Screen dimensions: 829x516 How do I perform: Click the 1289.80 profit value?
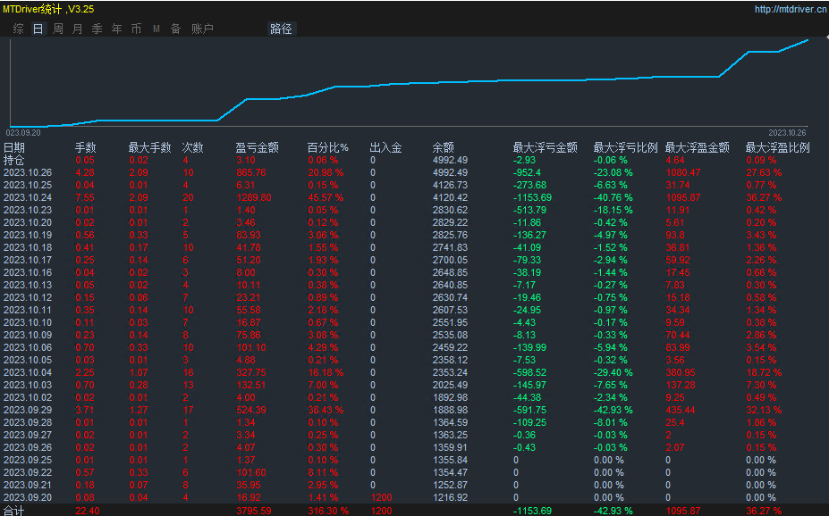254,197
